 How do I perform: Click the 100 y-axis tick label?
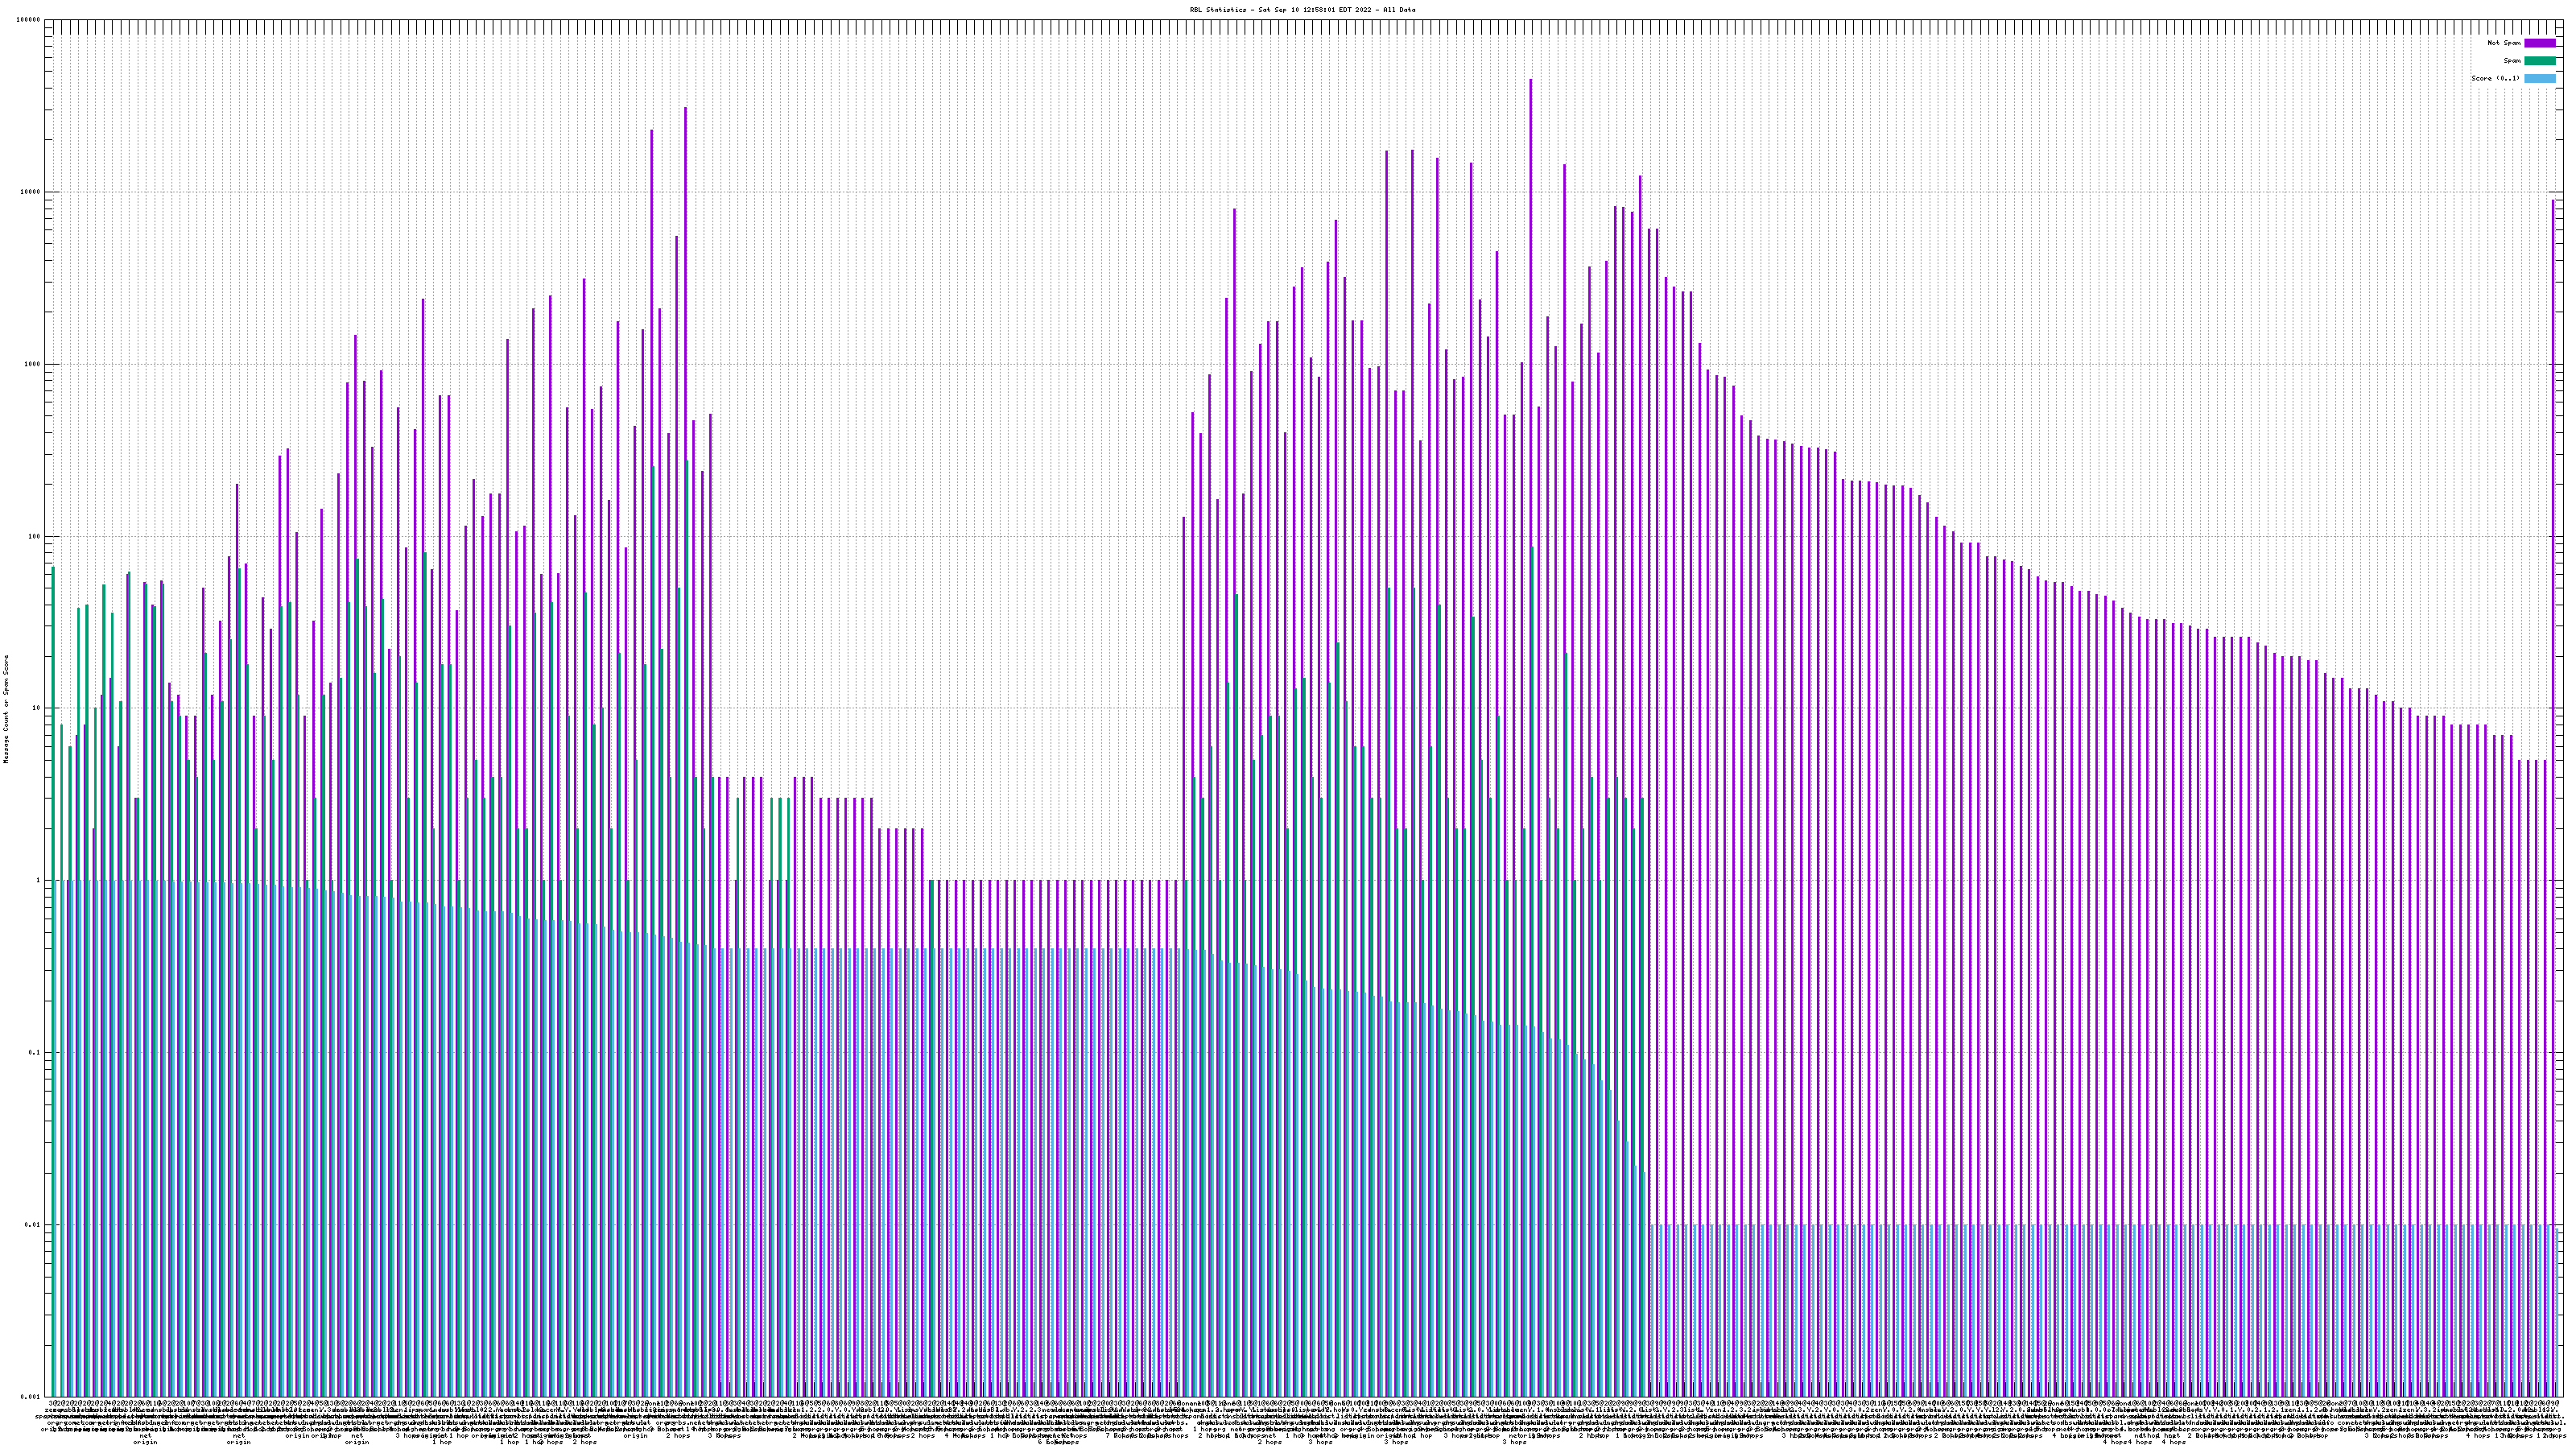[x=35, y=536]
